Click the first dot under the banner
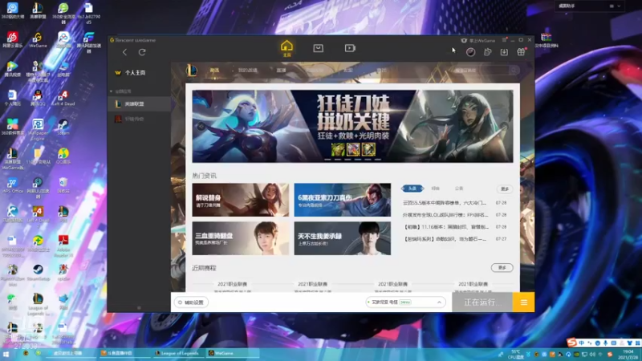The image size is (642, 361). [327, 160]
